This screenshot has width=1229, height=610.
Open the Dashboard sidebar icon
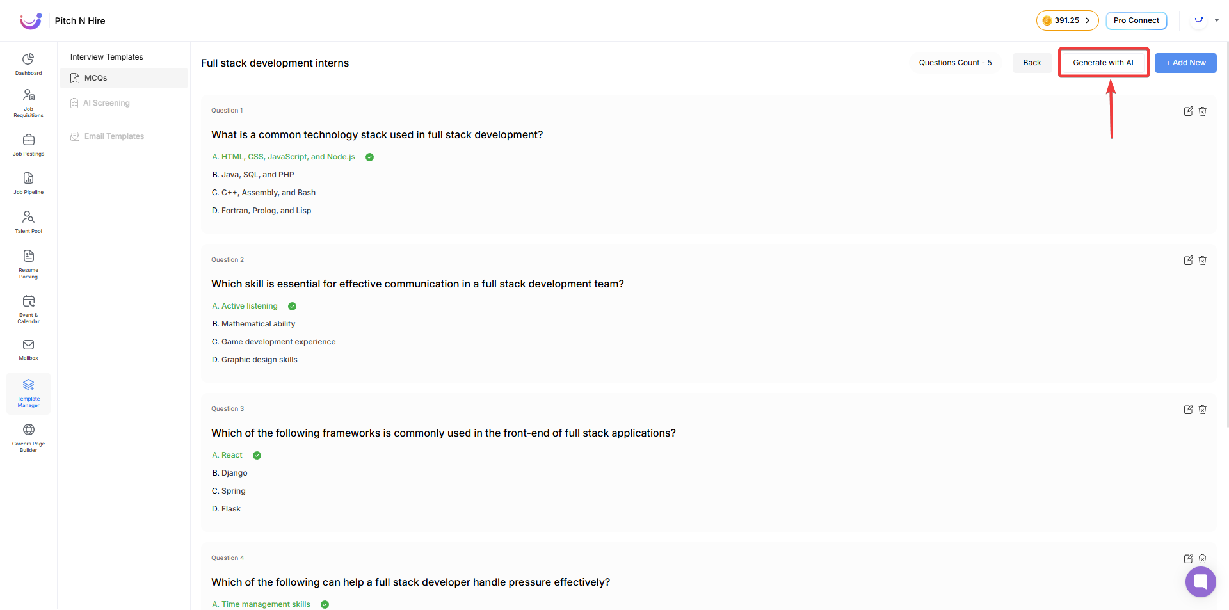(x=28, y=63)
